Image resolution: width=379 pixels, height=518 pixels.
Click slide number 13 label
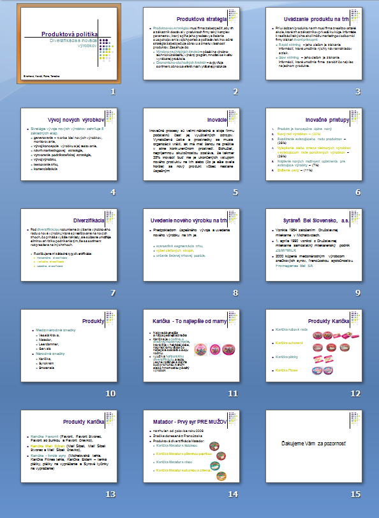[110, 494]
